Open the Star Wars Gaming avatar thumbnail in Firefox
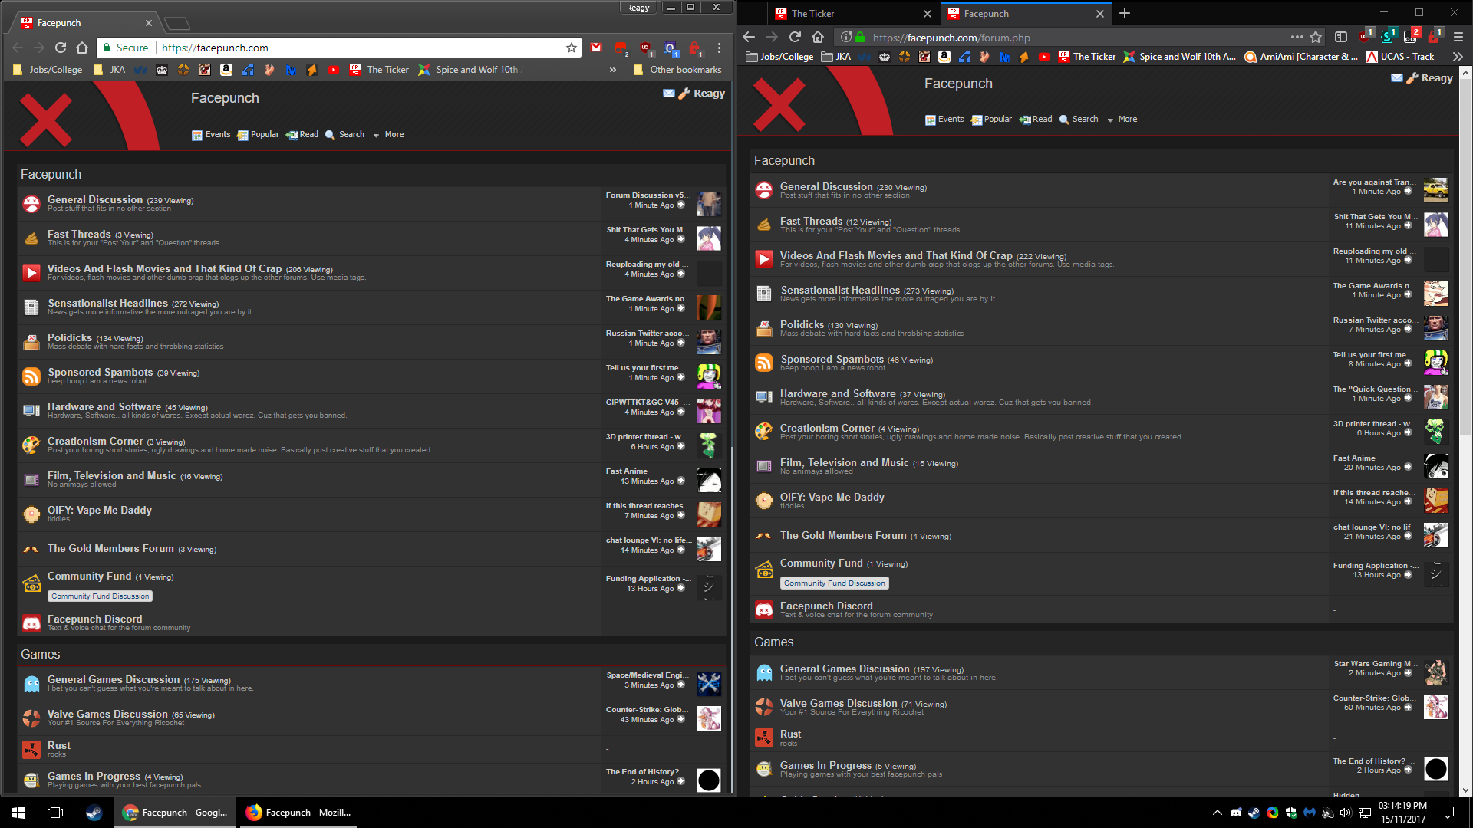 [1436, 672]
